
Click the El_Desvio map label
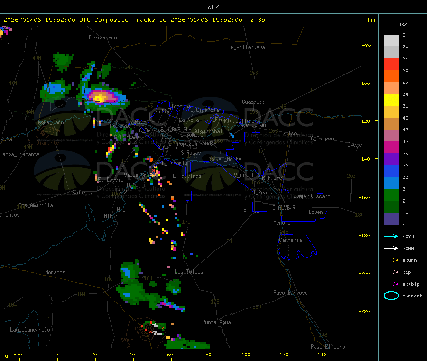[111, 180]
